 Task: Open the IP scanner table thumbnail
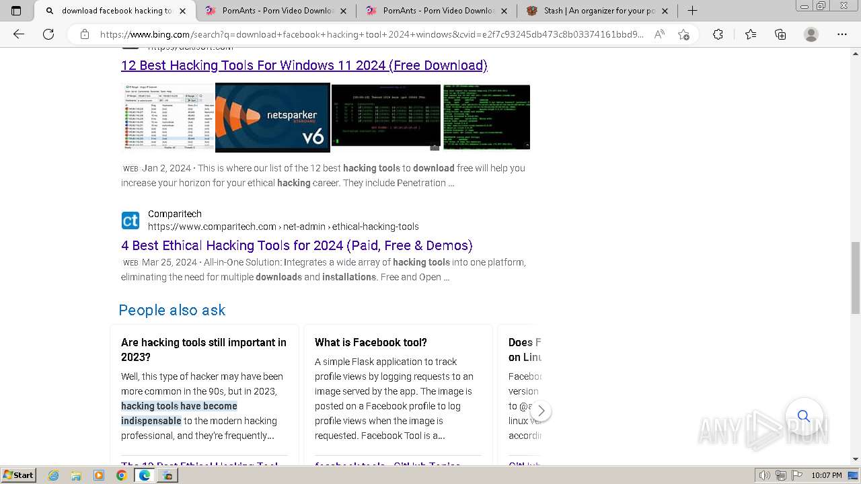coord(167,117)
